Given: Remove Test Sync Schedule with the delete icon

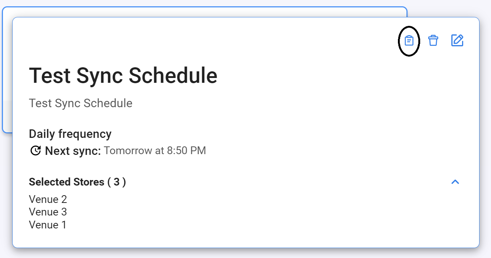Looking at the screenshot, I should click(433, 41).
